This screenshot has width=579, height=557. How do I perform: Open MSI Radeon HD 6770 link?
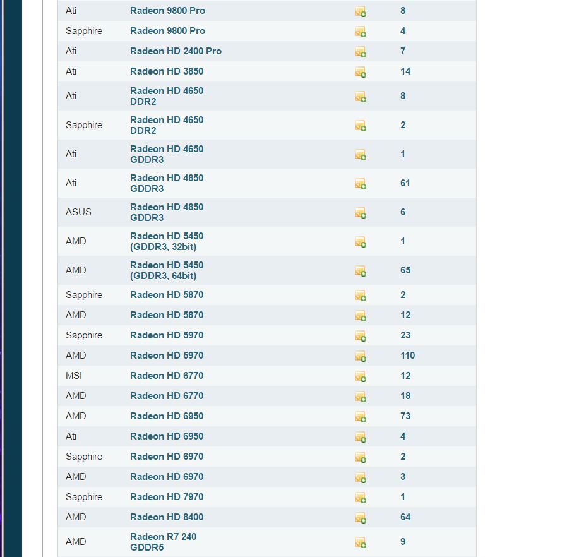167,376
